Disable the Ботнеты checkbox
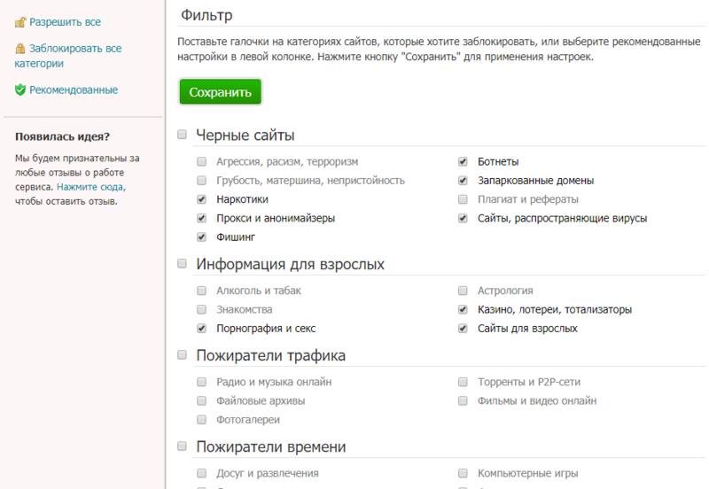The image size is (709, 489). [x=463, y=162]
